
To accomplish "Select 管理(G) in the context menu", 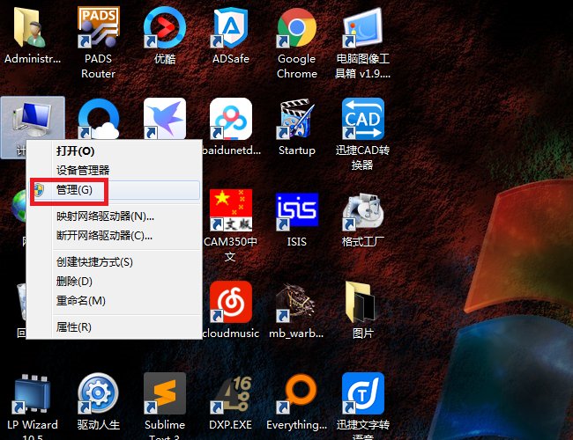I will 115,190.
